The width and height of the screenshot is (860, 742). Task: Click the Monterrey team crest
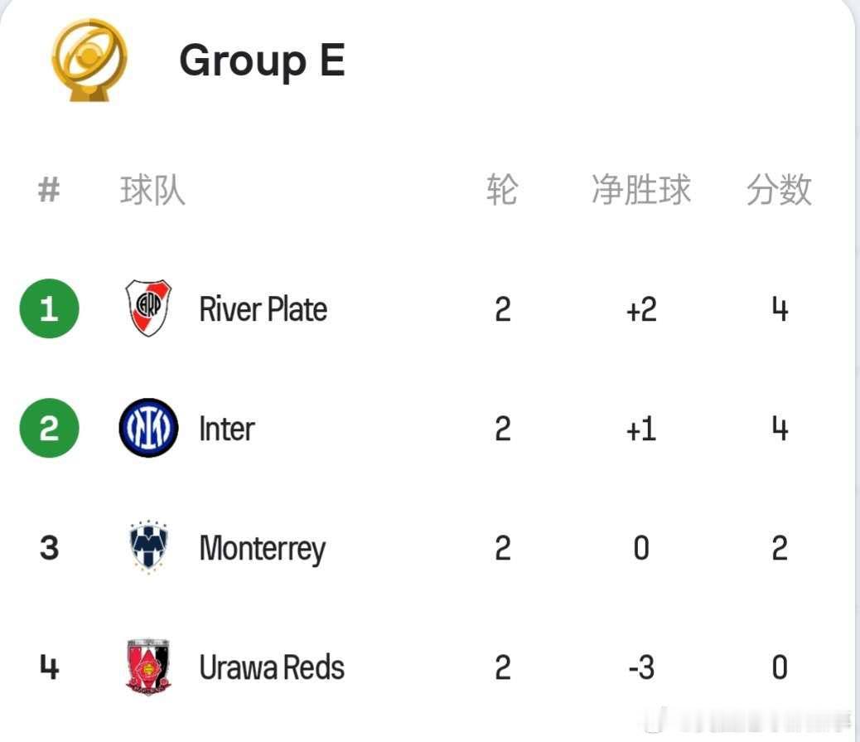coord(148,547)
